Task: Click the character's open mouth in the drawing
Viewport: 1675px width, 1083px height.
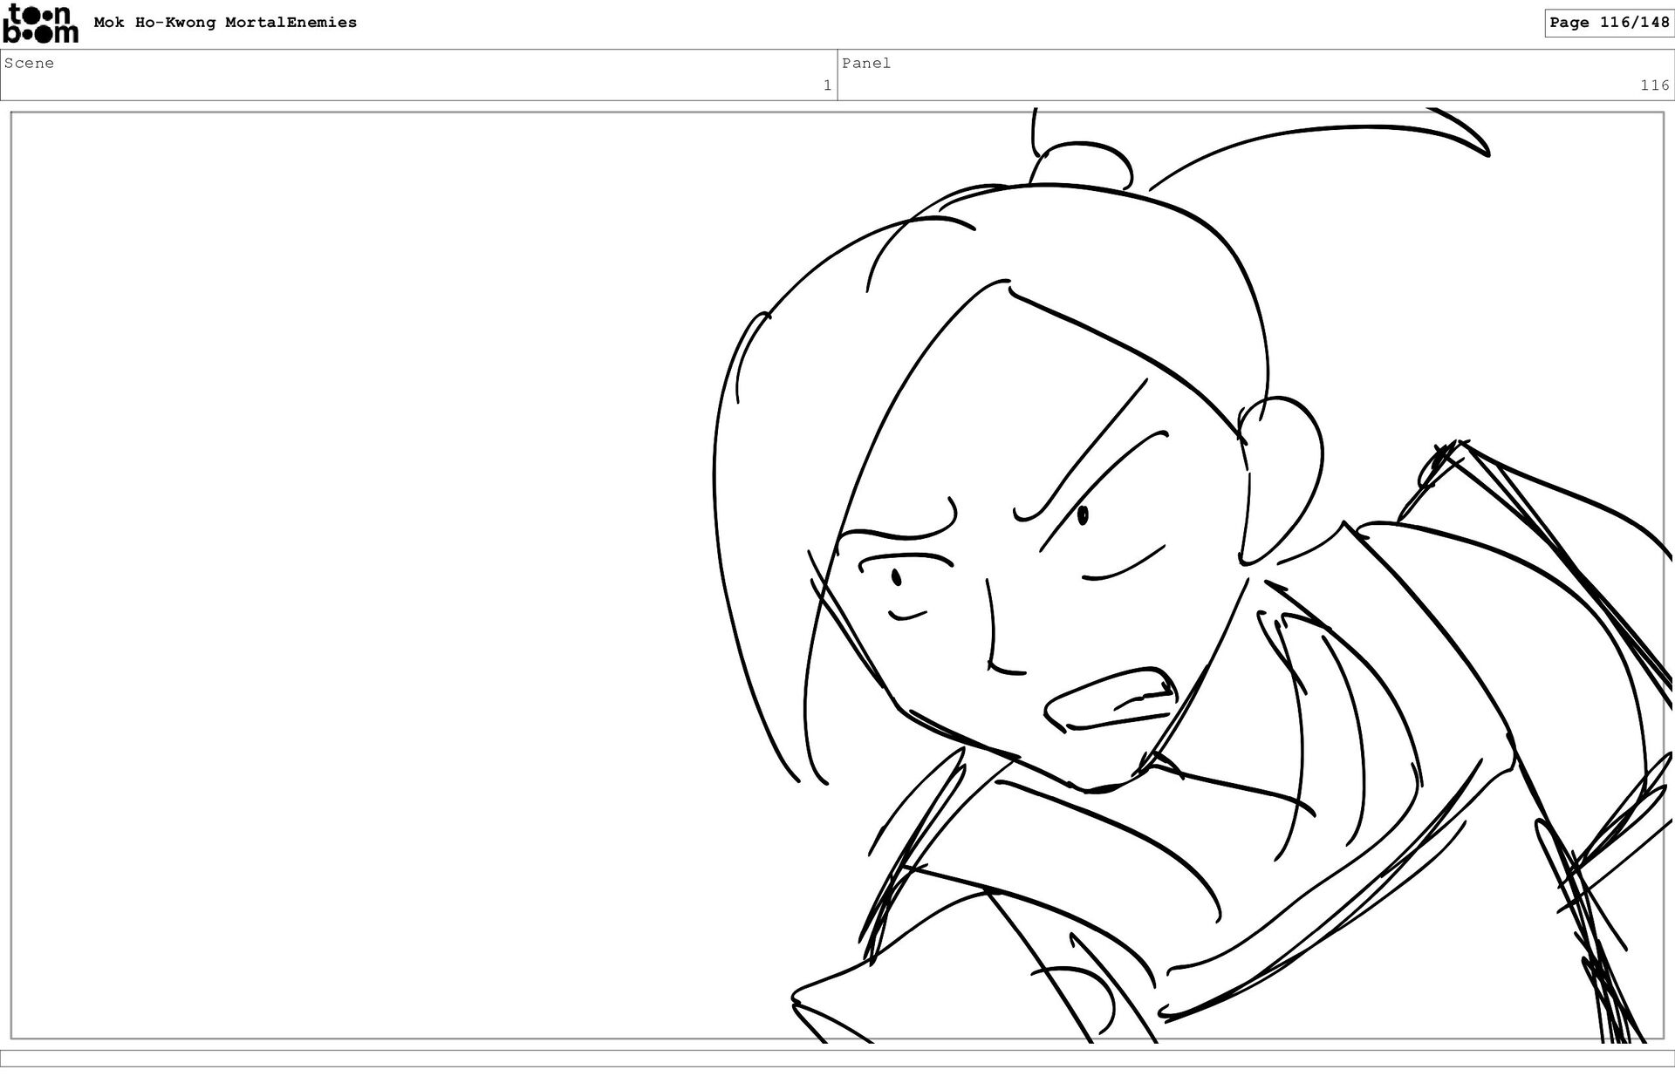Action: pyautogui.click(x=1110, y=700)
